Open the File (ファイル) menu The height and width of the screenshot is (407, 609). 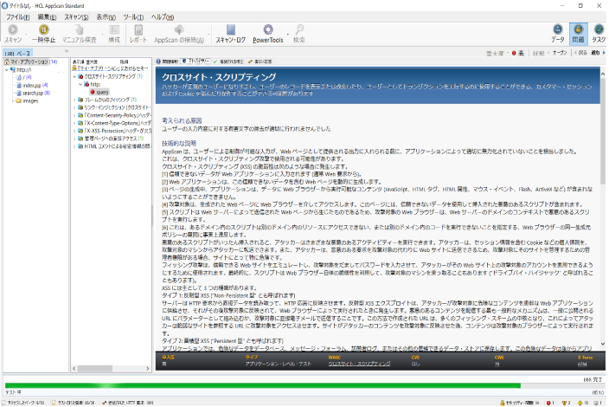tap(18, 17)
